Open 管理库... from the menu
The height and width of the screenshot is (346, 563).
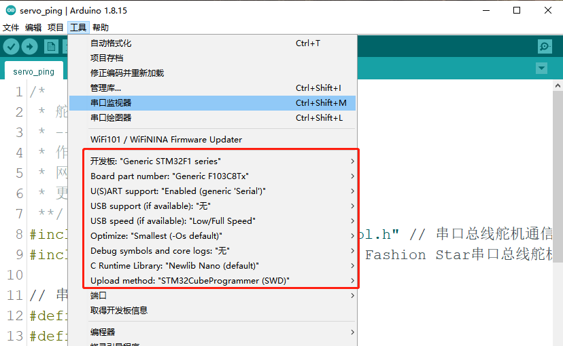(105, 88)
